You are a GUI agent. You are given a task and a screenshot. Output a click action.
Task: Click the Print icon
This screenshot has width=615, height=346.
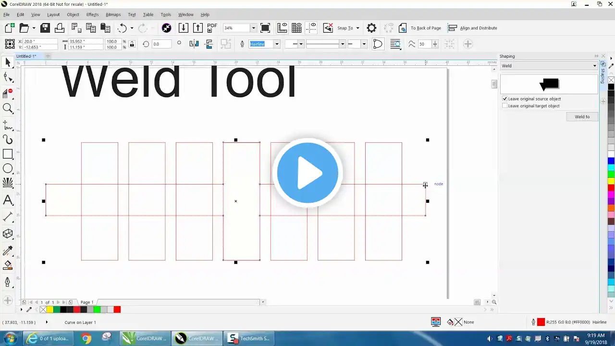click(60, 28)
